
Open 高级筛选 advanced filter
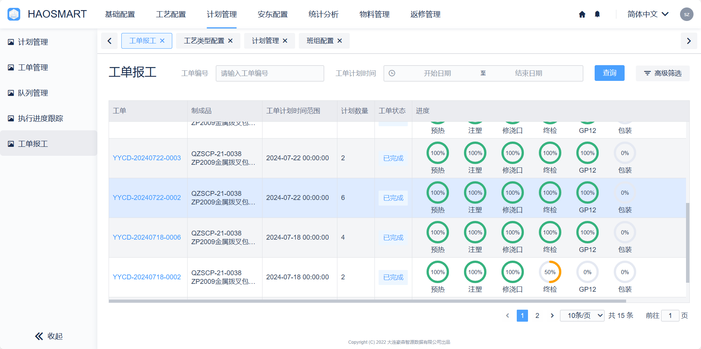(662, 73)
